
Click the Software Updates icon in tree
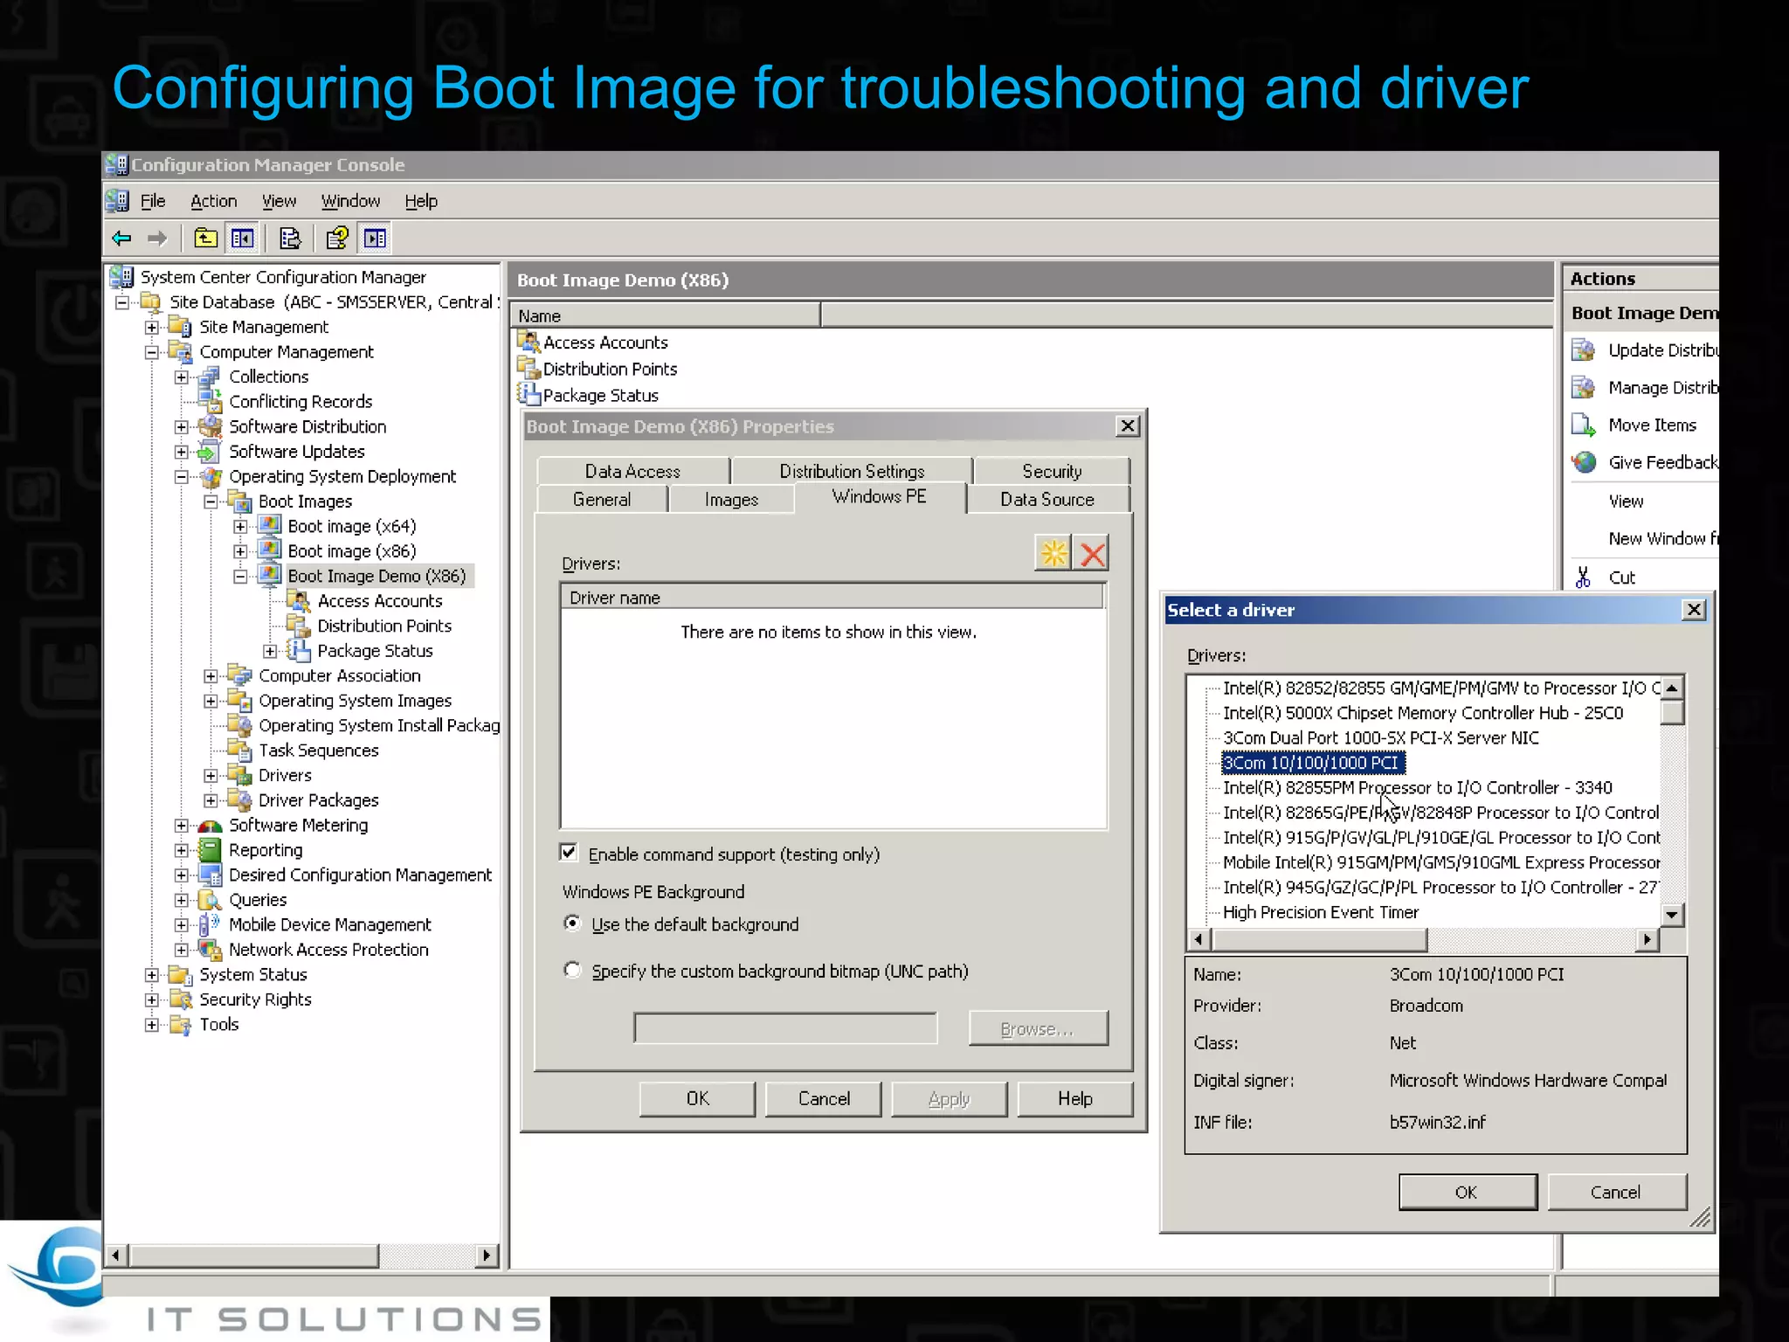(x=210, y=452)
